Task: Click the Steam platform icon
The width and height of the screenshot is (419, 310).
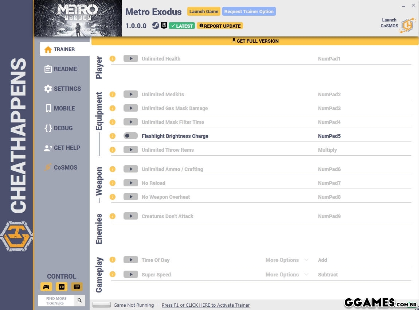Action: pos(156,26)
